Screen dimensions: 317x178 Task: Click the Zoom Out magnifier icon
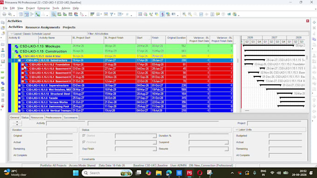tap(190, 14)
